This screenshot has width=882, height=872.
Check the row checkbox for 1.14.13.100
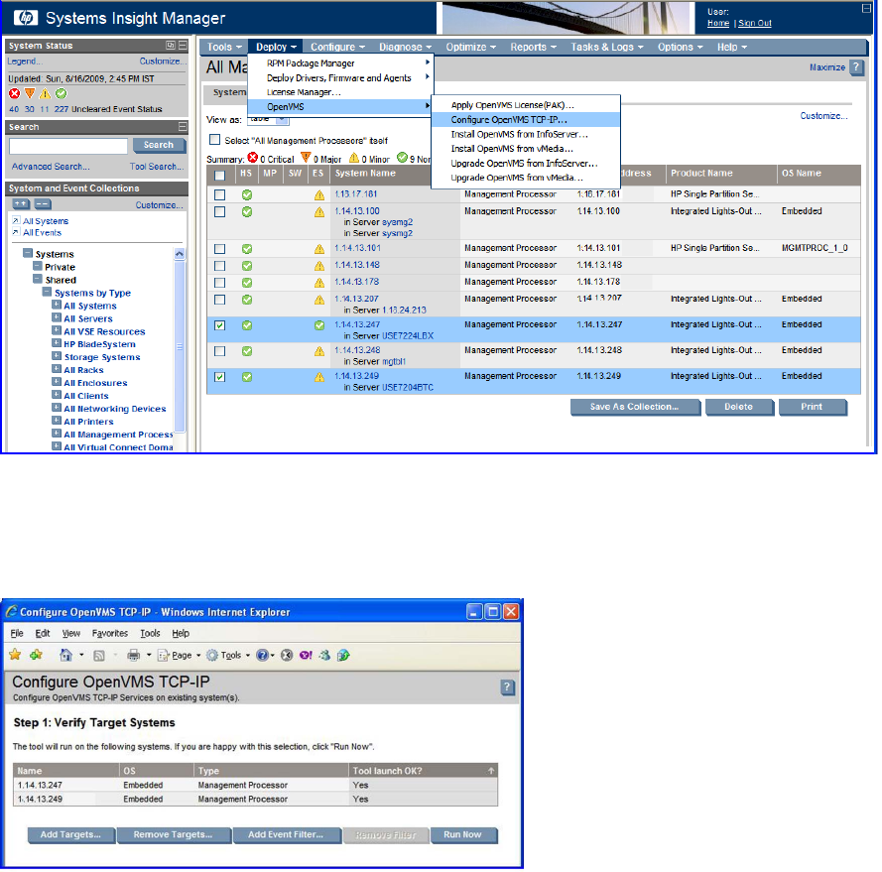(x=220, y=211)
